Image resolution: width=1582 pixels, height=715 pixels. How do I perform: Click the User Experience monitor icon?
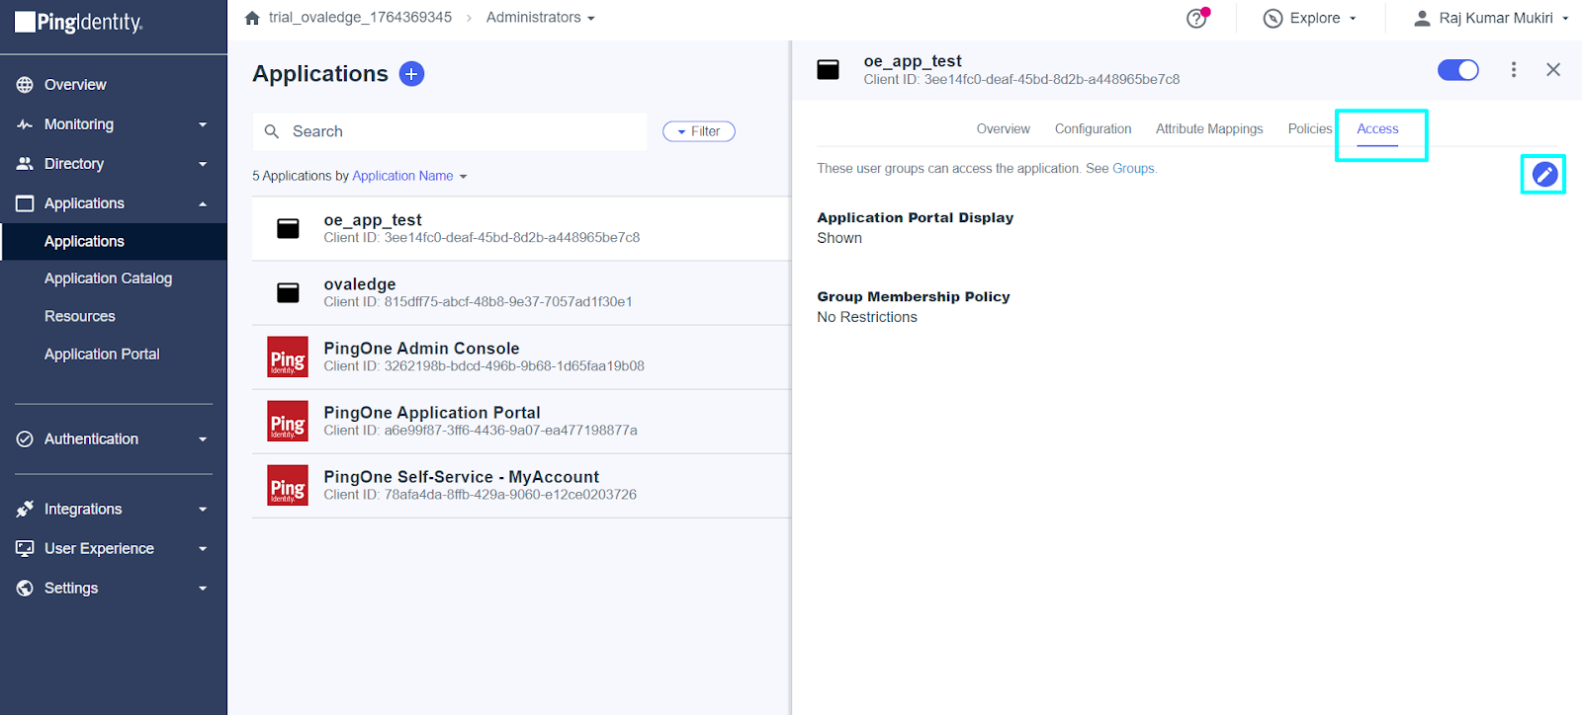pos(25,549)
